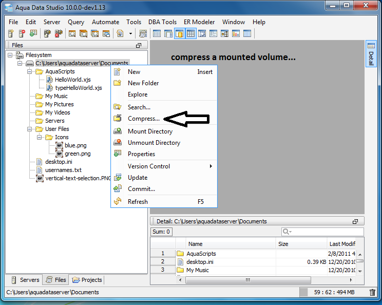Select the Files bottom tab
Viewport: 382px width, 305px height.
56,280
